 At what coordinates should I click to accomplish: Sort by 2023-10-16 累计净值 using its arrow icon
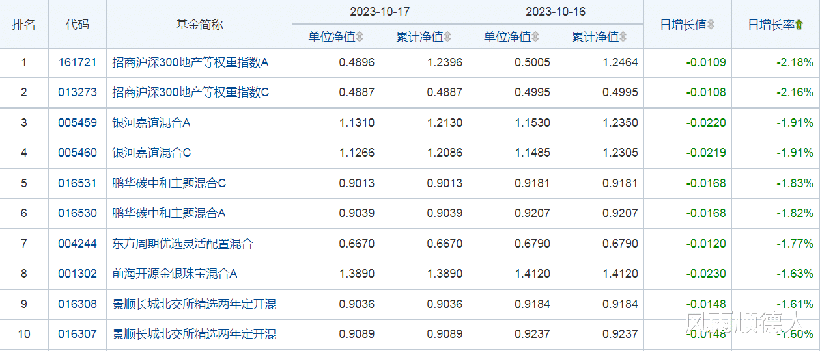[623, 37]
